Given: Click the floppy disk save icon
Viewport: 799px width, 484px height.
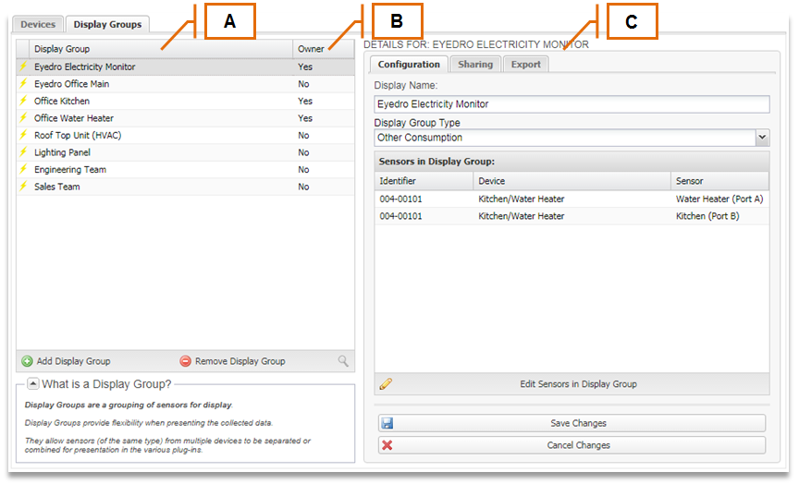Looking at the screenshot, I should tap(387, 423).
